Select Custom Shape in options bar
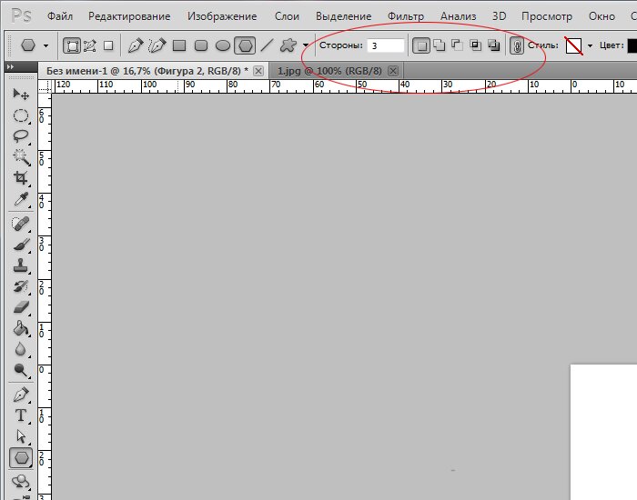Viewport: 637px width, 500px height. click(288, 45)
